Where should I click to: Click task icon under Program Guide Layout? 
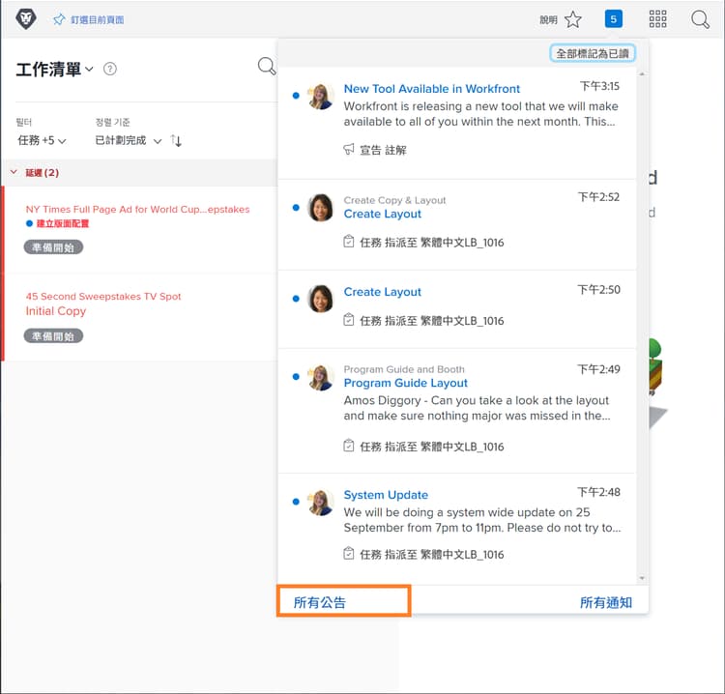click(x=349, y=446)
